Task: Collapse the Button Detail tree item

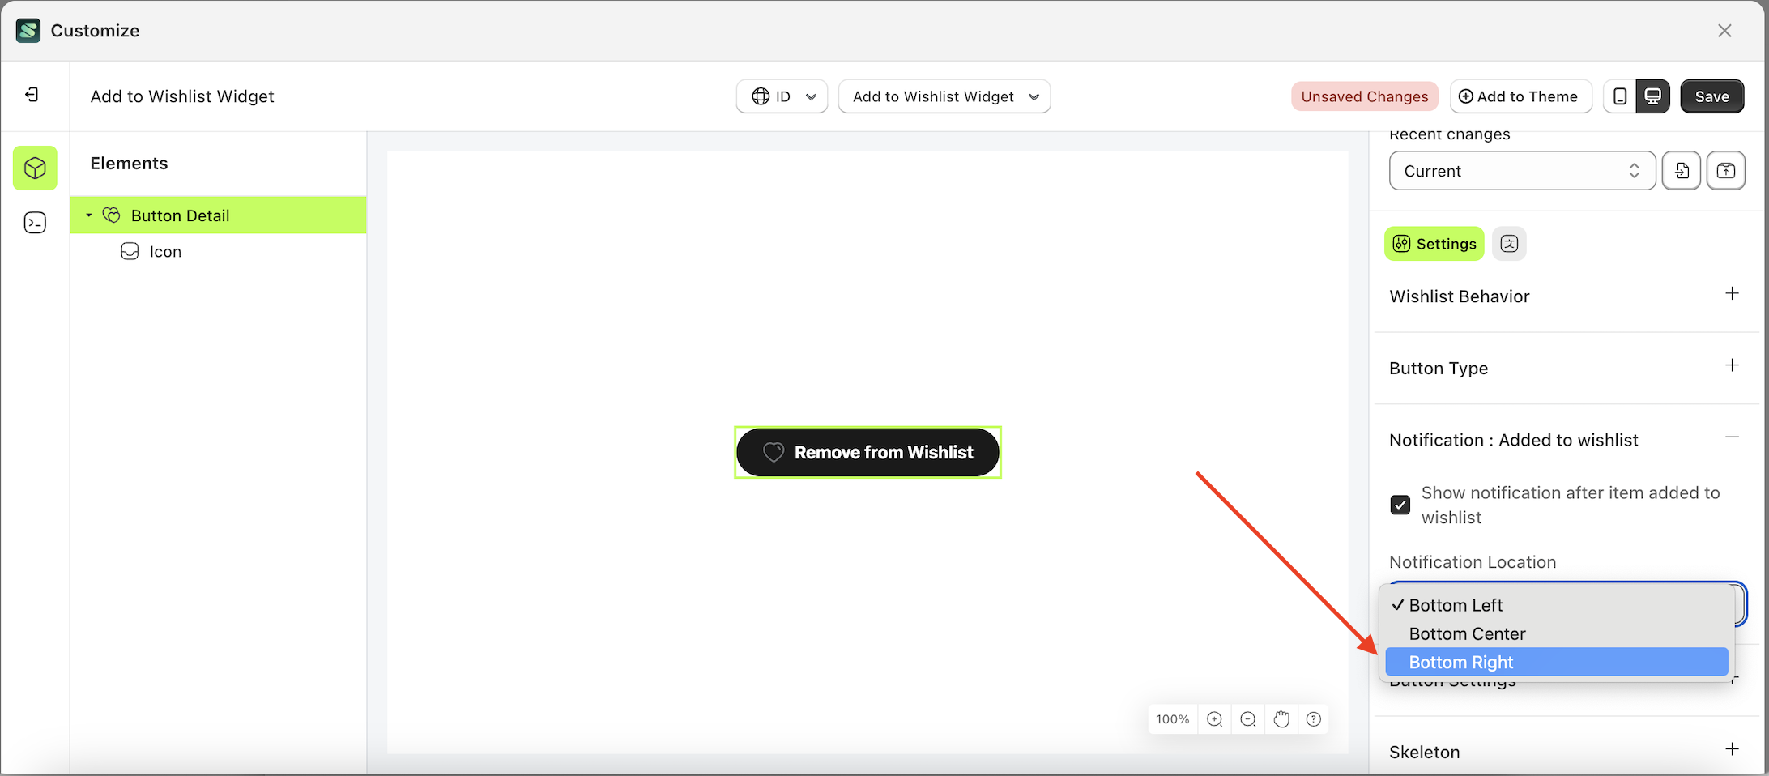Action: pos(89,215)
